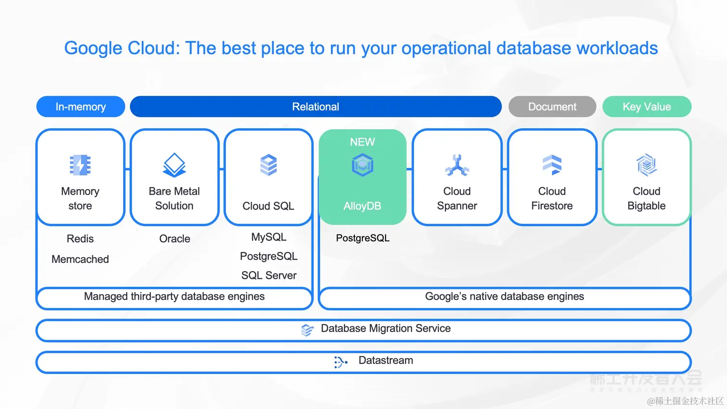727x409 pixels.
Task: Click the Google's native database engines bar
Action: coord(505,298)
